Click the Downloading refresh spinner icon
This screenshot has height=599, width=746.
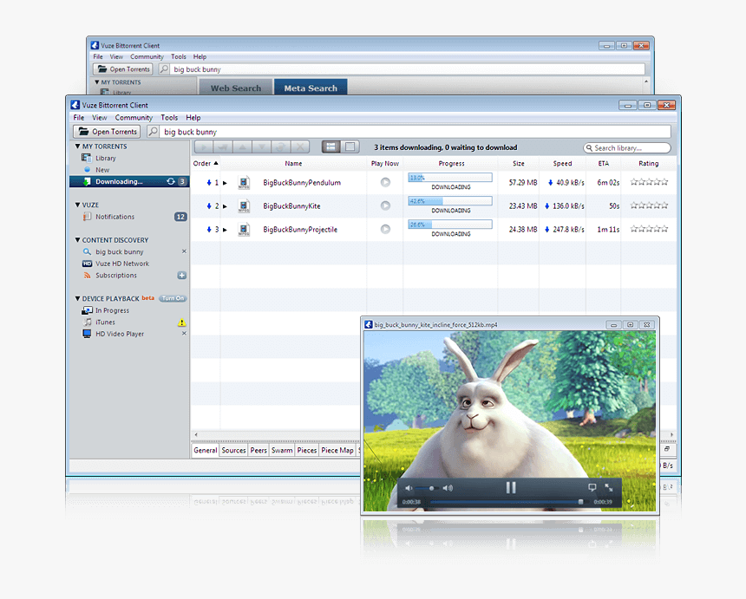171,181
